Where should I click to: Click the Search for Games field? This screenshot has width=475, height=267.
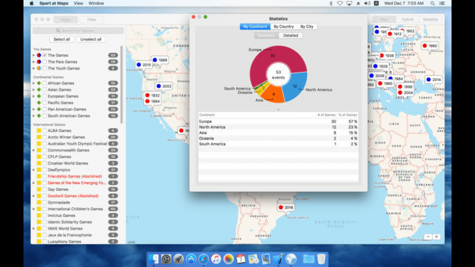click(78, 31)
